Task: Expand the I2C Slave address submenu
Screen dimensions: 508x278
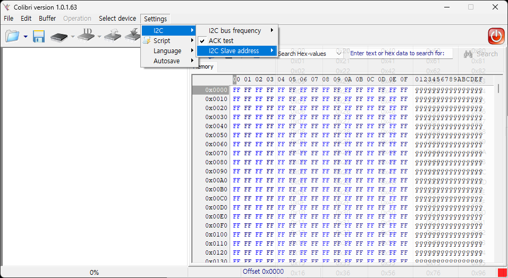Action: [237, 50]
